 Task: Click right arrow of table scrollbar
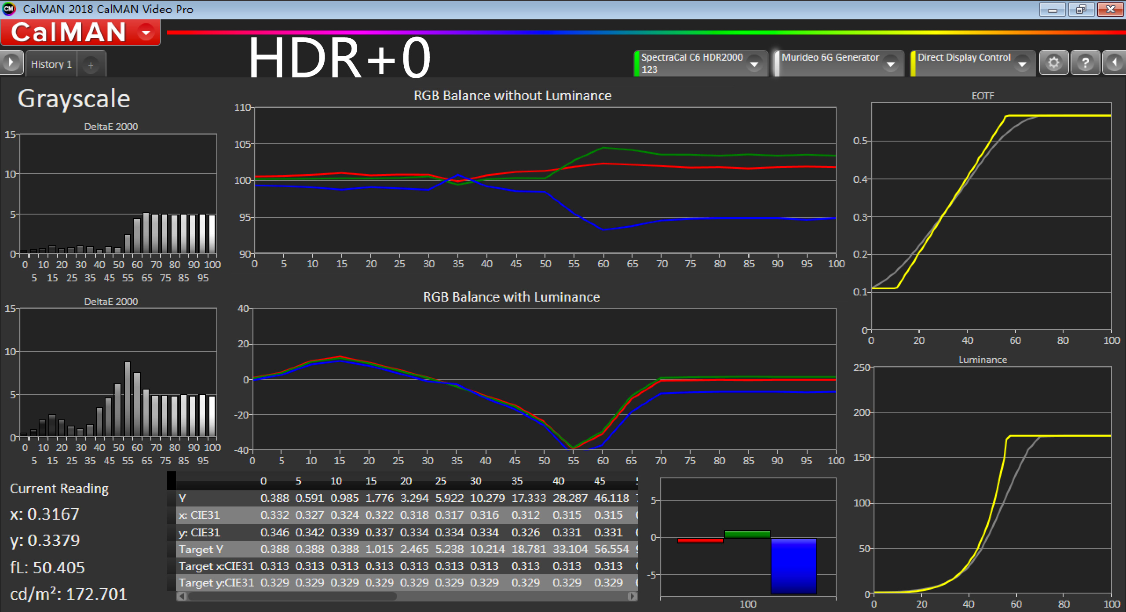pos(632,596)
